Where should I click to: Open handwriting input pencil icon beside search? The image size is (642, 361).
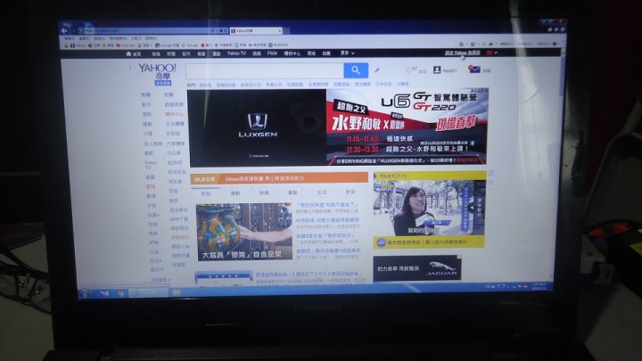[376, 70]
